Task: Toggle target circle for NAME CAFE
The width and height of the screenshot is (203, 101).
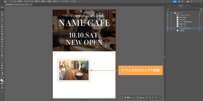Action: pyautogui.click(x=199, y=24)
